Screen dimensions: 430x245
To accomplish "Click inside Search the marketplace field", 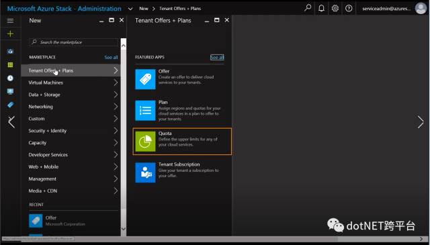I will (x=73, y=42).
